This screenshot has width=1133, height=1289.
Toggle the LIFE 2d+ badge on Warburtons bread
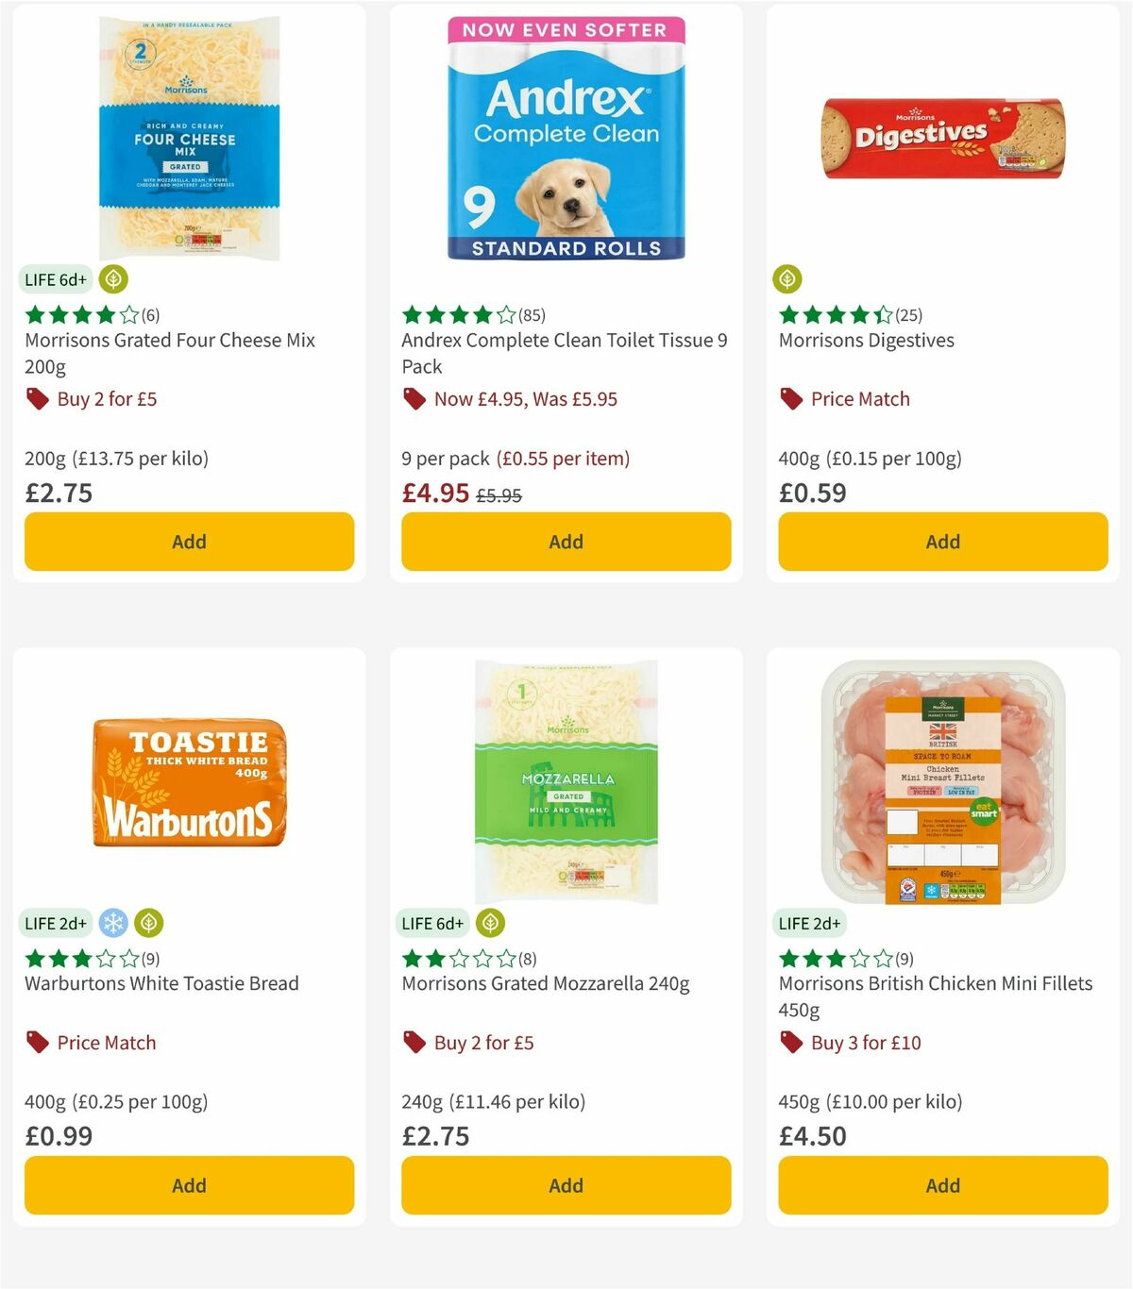55,923
